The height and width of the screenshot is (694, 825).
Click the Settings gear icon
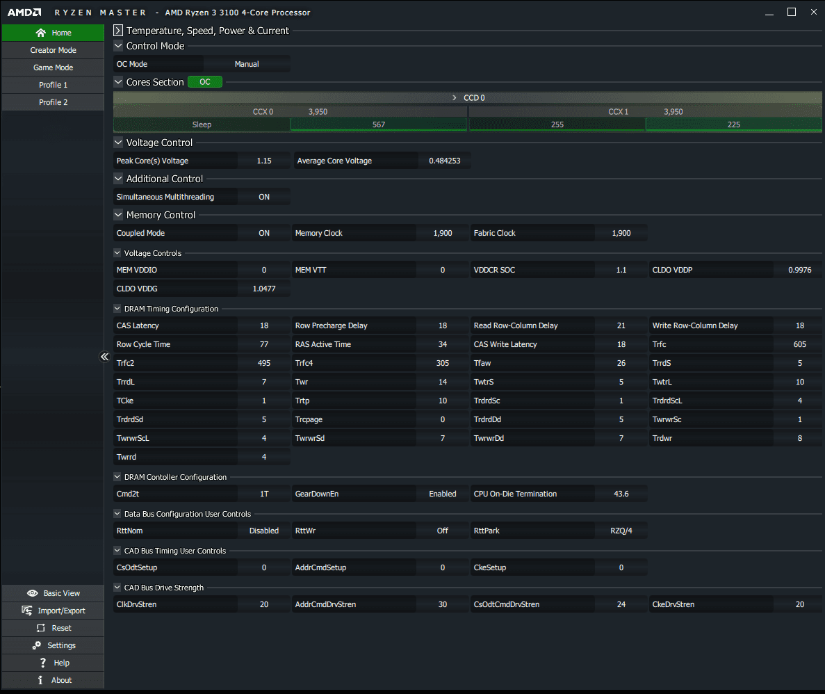point(36,645)
